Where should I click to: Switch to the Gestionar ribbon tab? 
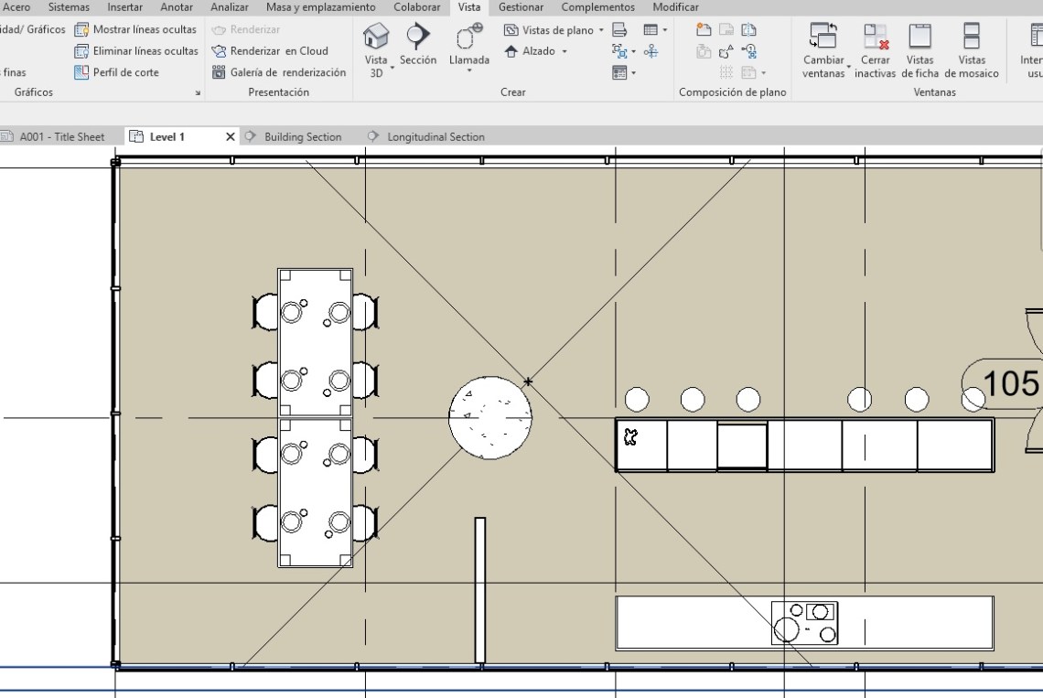point(521,7)
